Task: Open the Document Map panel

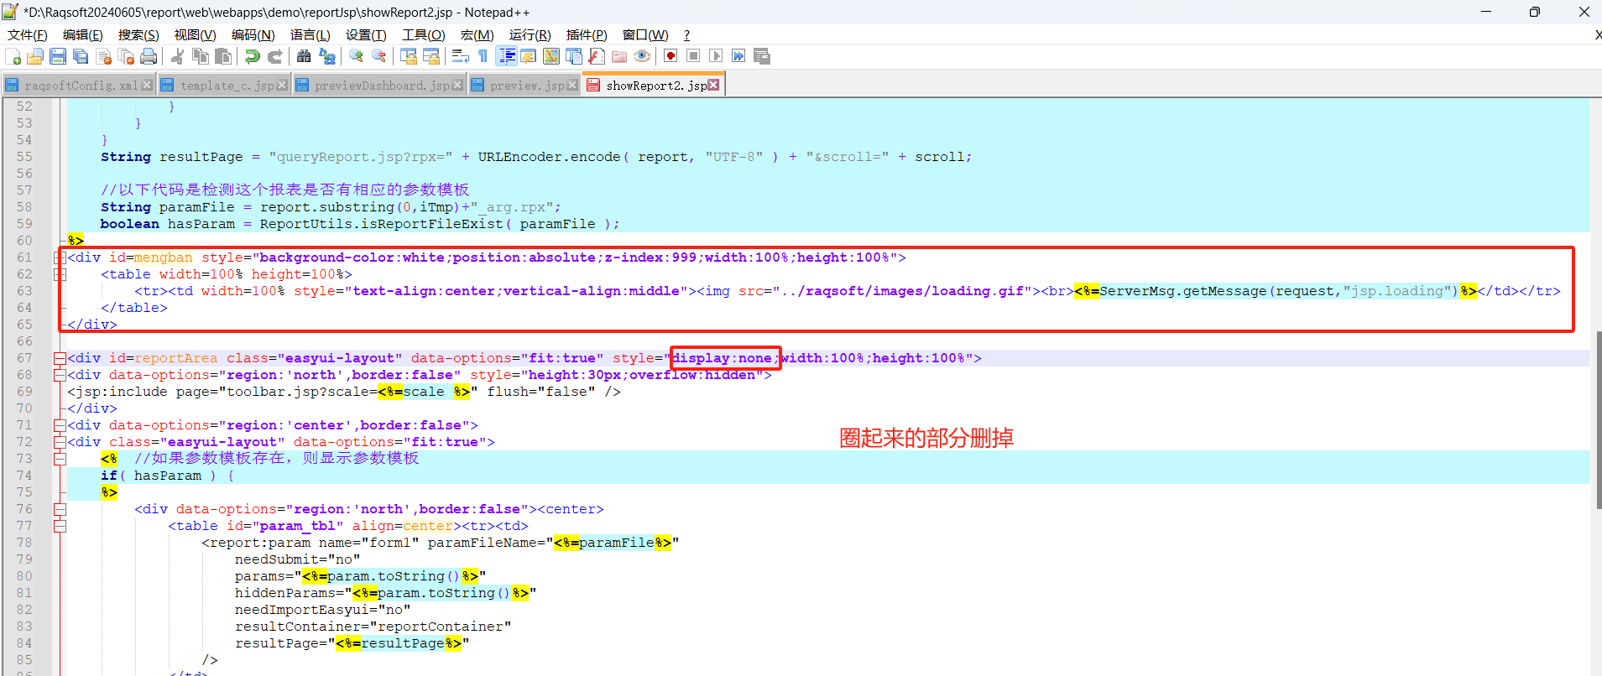Action: pyautogui.click(x=551, y=56)
